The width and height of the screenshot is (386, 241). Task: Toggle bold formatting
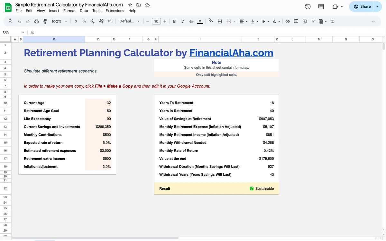pos(174,21)
